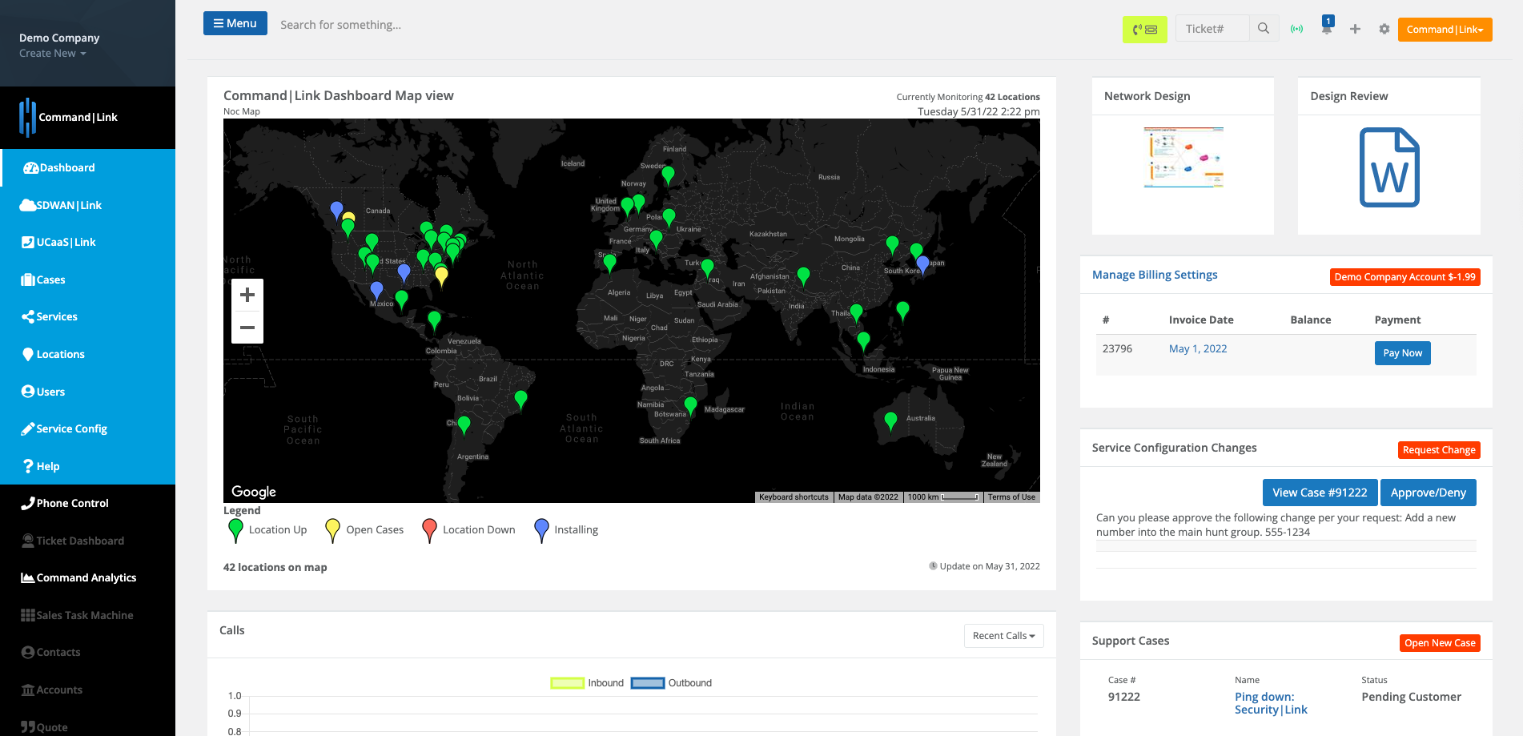
Task: Open the Ping down: Security|Link case
Action: (1271, 703)
